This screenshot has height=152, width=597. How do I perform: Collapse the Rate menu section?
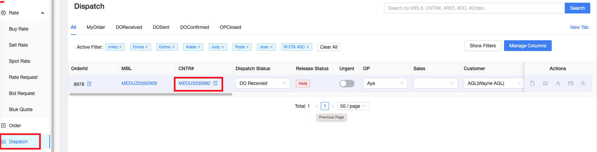pos(43,13)
